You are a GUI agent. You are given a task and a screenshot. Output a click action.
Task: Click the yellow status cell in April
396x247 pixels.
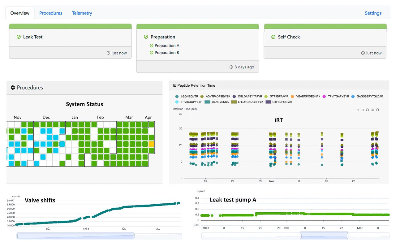click(x=151, y=144)
